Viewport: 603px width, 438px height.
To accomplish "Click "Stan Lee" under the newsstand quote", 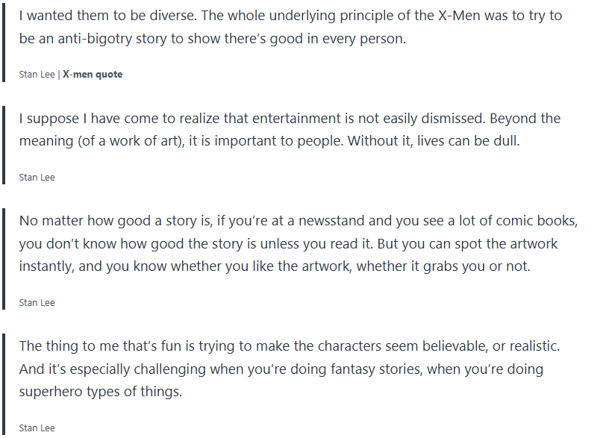I will point(37,303).
